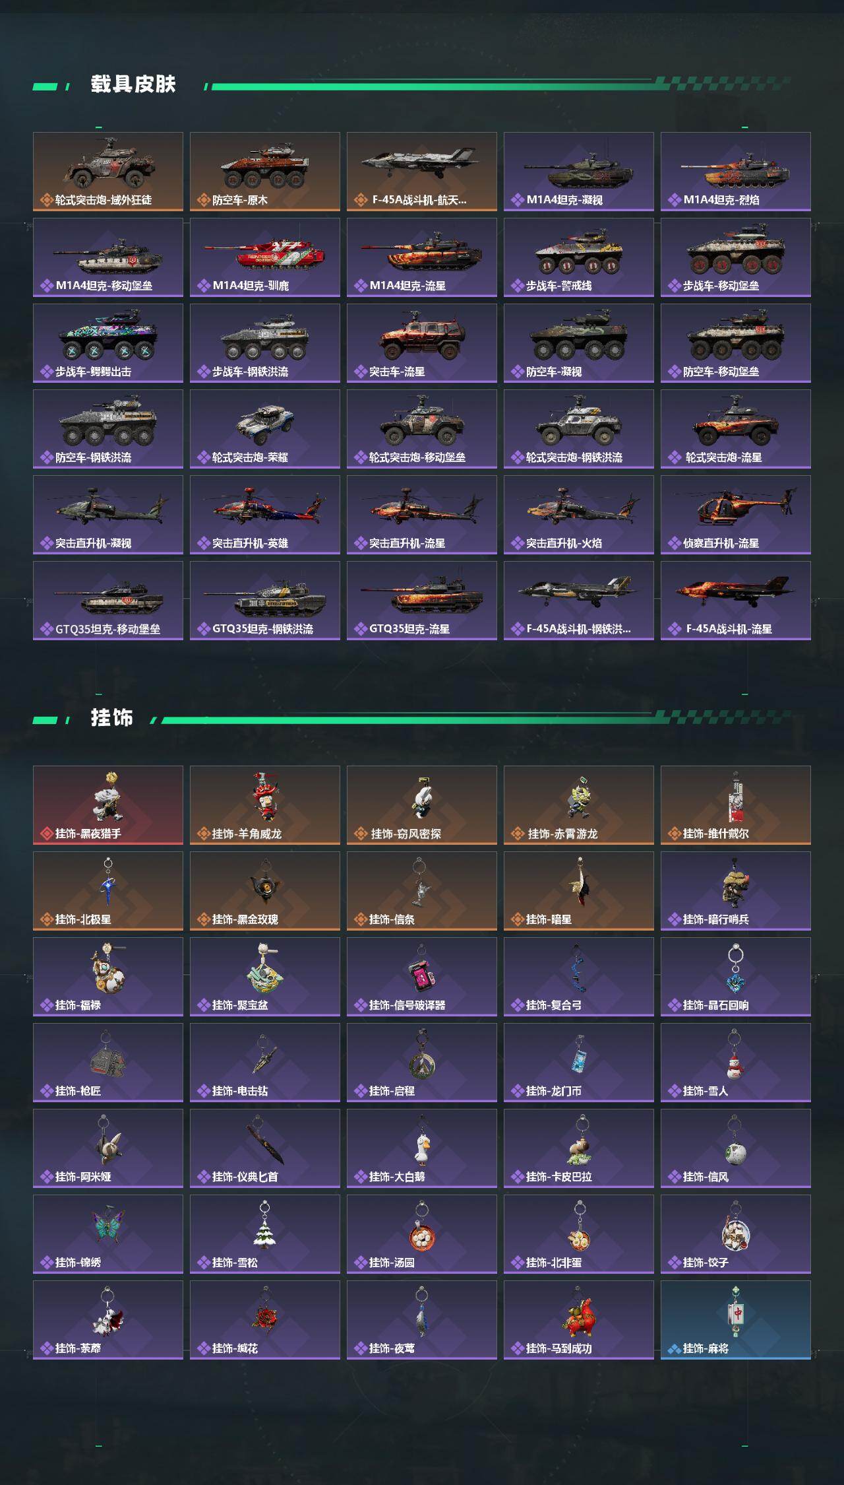
Task: Select the 挂饰-雪人 snowman charm
Action: click(736, 1063)
